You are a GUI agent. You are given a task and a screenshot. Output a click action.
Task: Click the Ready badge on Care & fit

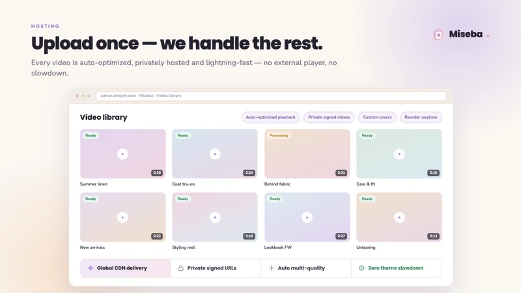pyautogui.click(x=367, y=135)
